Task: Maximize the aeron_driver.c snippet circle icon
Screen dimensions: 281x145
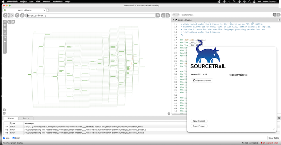Action: click(x=279, y=20)
